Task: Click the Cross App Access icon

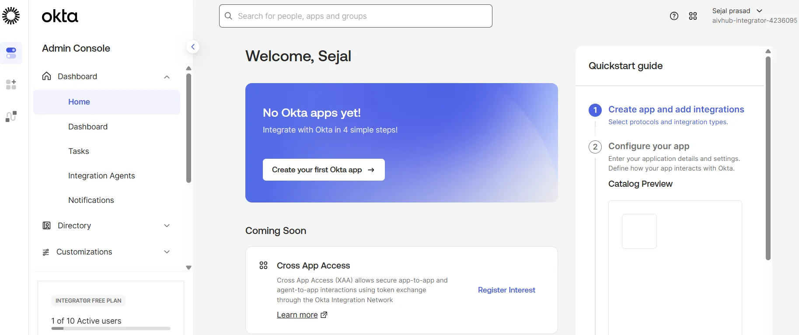Action: [263, 265]
